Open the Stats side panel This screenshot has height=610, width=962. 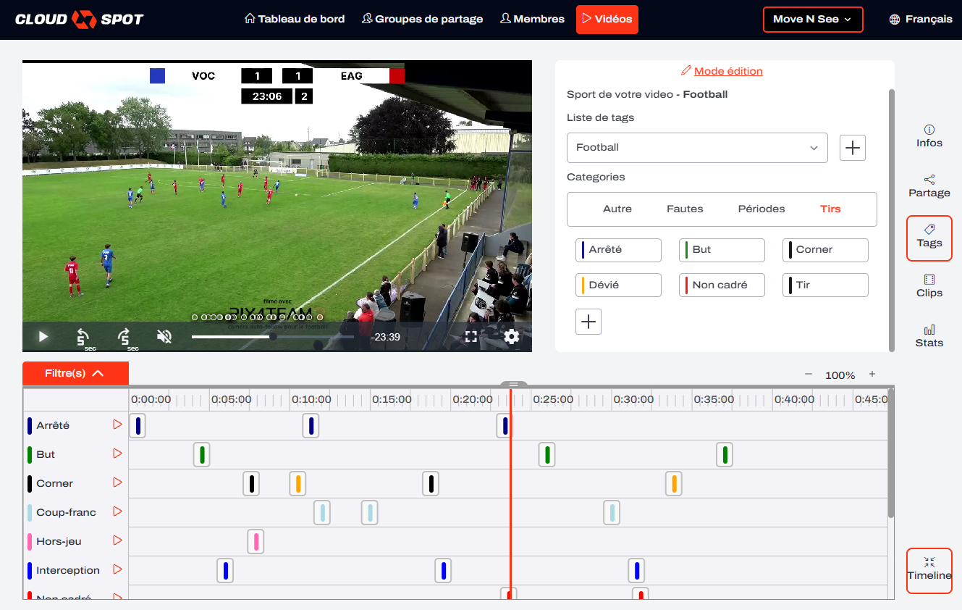[929, 335]
